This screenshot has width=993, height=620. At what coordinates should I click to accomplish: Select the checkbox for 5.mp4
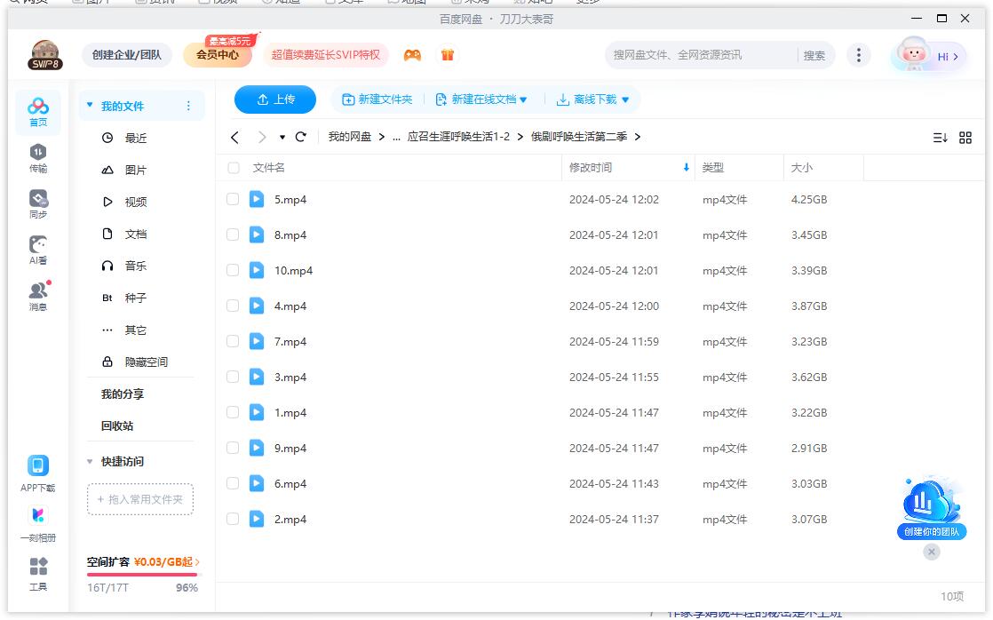pos(232,200)
